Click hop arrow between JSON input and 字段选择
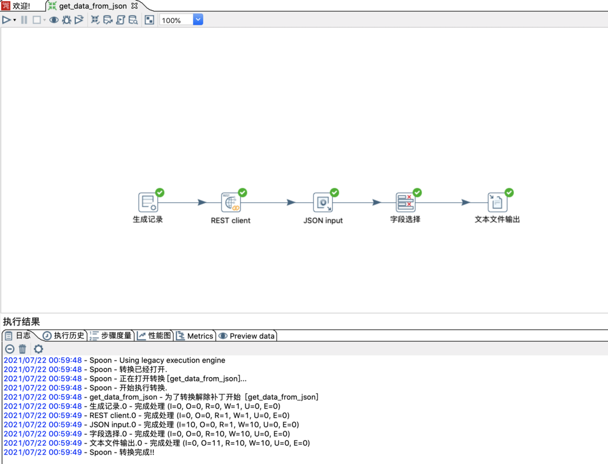This screenshot has width=608, height=464. [377, 202]
